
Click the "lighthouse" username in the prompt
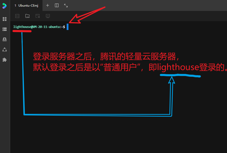click(x=22, y=27)
